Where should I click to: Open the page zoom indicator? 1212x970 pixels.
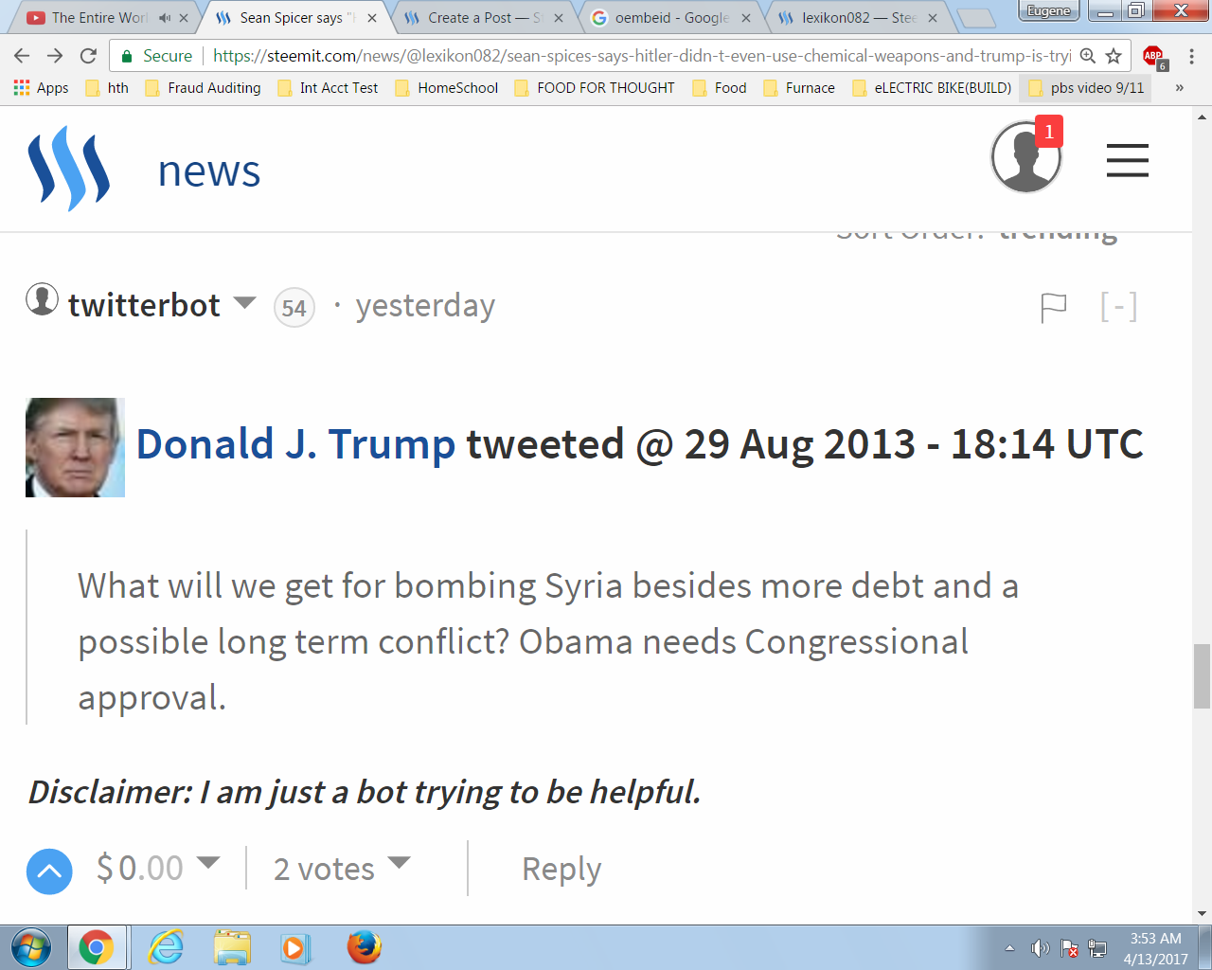1088,56
